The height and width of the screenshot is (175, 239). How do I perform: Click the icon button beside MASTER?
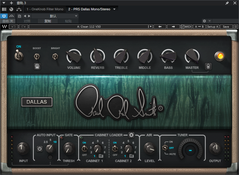pyautogui.click(x=208, y=66)
